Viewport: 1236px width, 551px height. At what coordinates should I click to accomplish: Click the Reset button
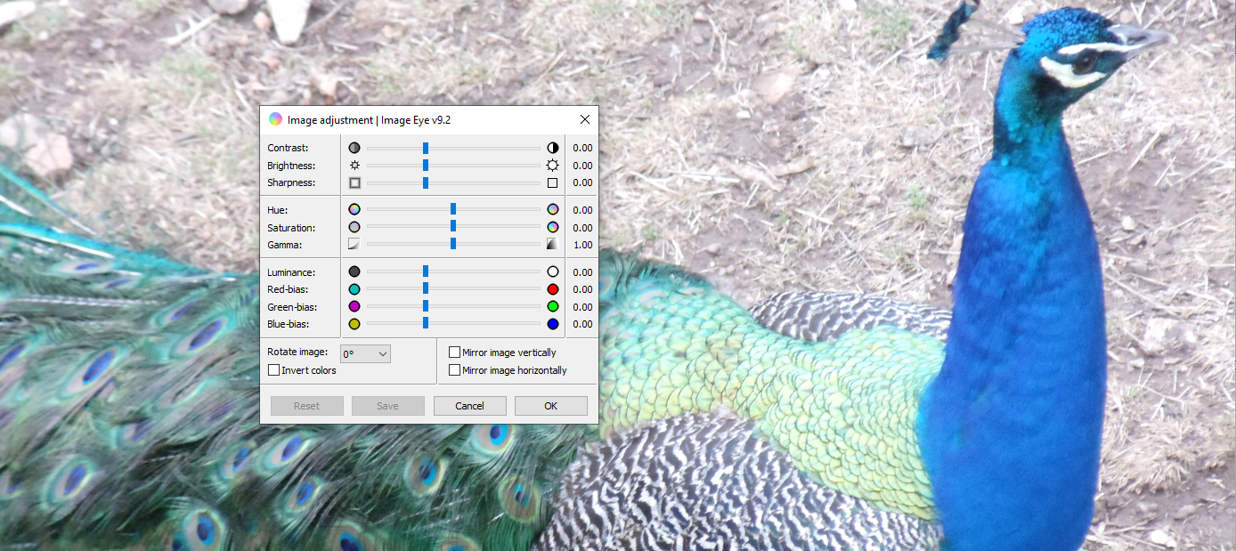(x=307, y=406)
